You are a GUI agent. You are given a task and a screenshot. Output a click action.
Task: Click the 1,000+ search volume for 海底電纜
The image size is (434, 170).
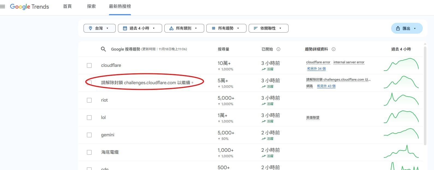click(225, 150)
